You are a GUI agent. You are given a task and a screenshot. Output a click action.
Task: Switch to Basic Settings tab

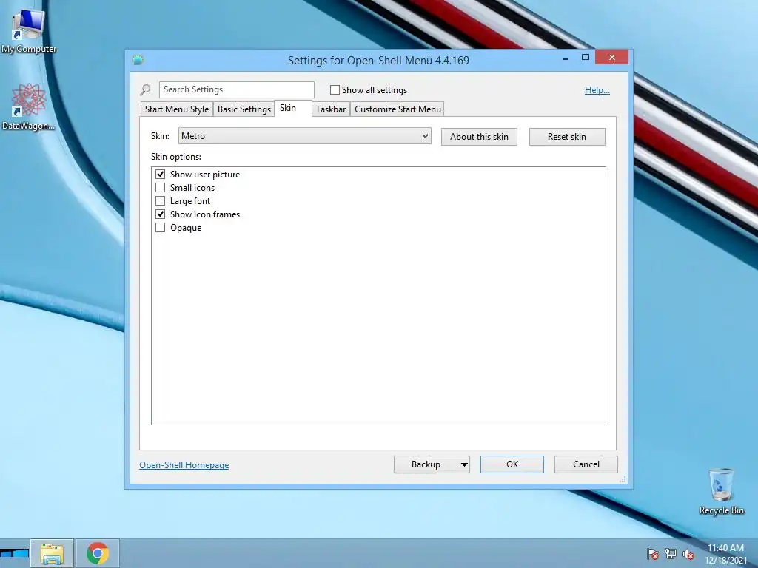click(244, 109)
